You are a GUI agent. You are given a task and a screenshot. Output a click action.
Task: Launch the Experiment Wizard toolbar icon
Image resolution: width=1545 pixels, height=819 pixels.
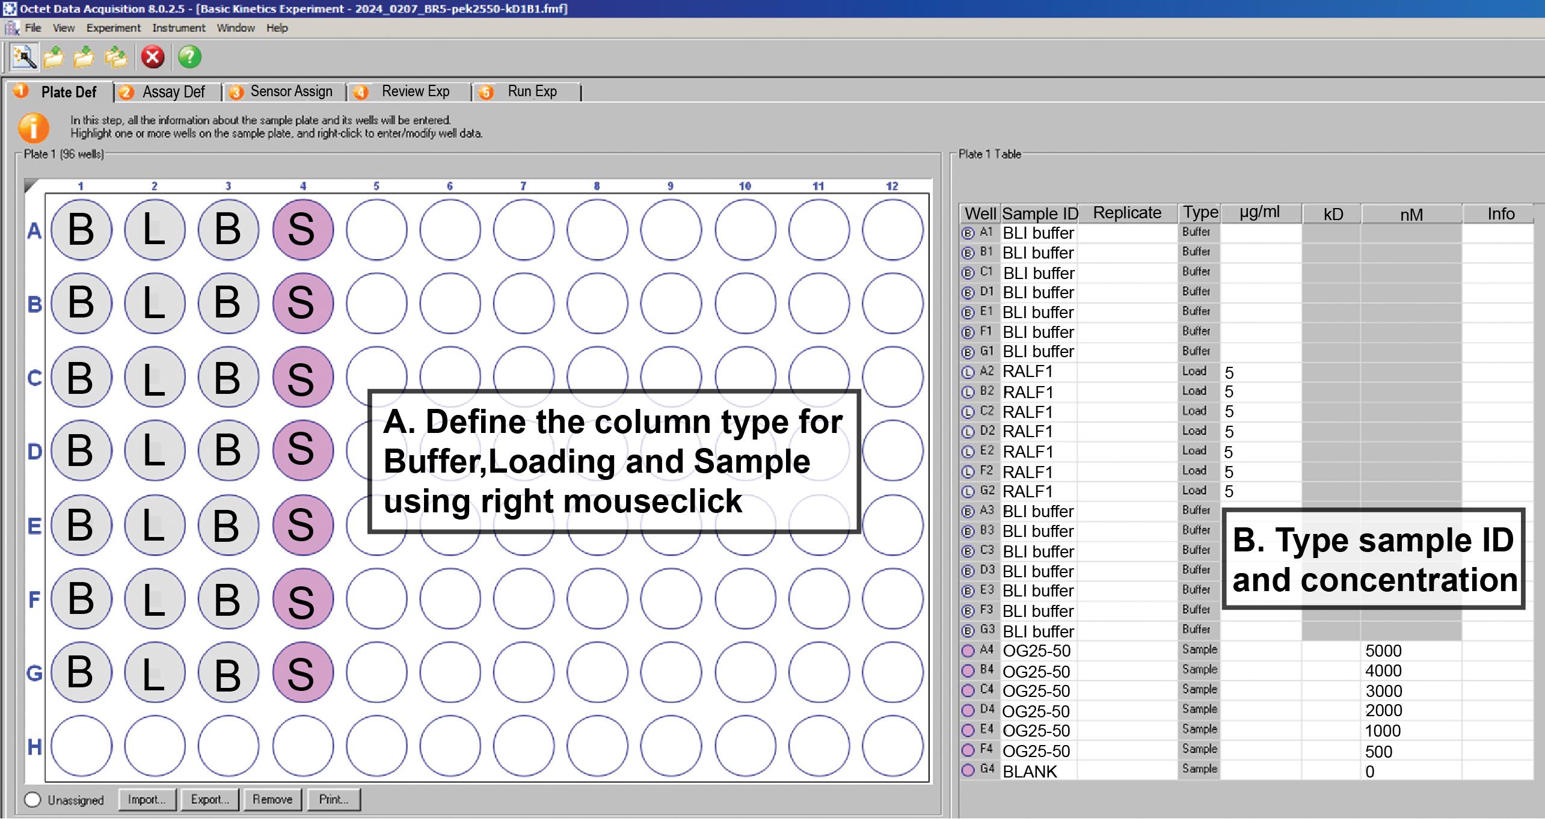tap(24, 57)
